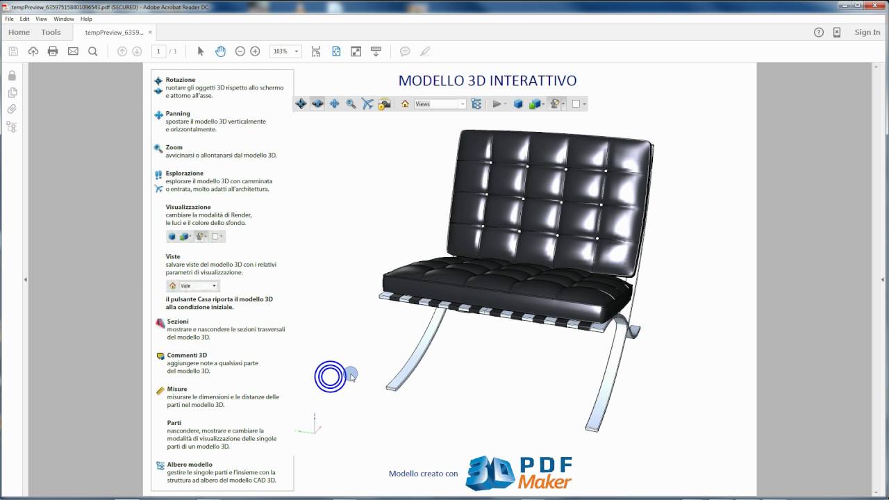
Task: Close the tempPreview document tab
Action: pos(151,32)
